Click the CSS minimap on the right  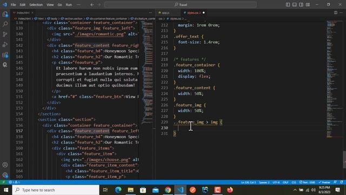334,79
